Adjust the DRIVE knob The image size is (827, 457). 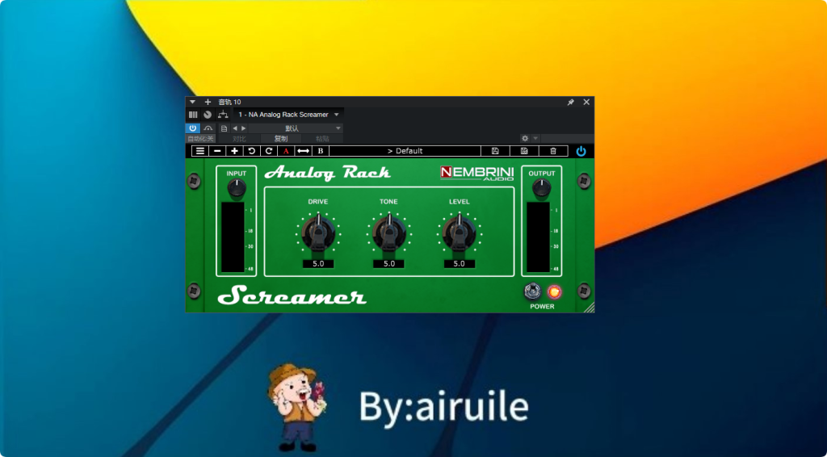pyautogui.click(x=318, y=233)
